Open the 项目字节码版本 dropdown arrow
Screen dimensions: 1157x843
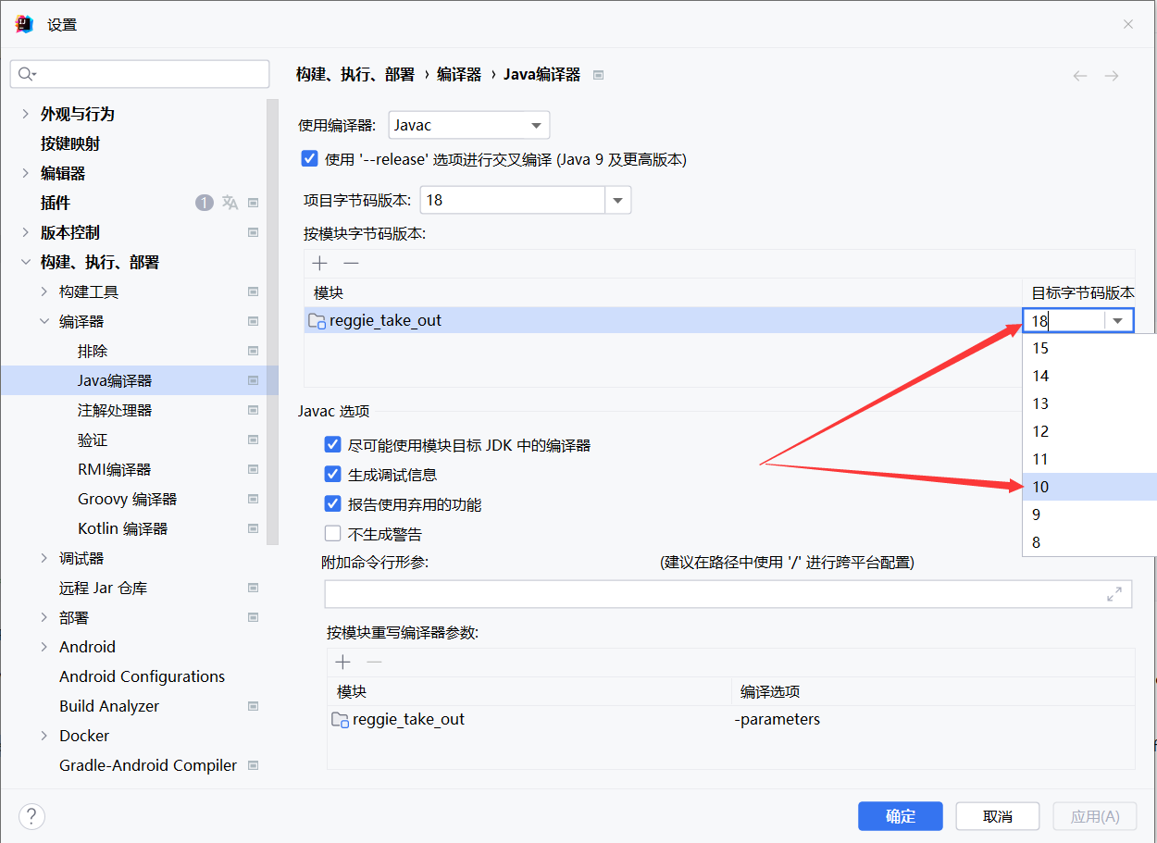618,200
